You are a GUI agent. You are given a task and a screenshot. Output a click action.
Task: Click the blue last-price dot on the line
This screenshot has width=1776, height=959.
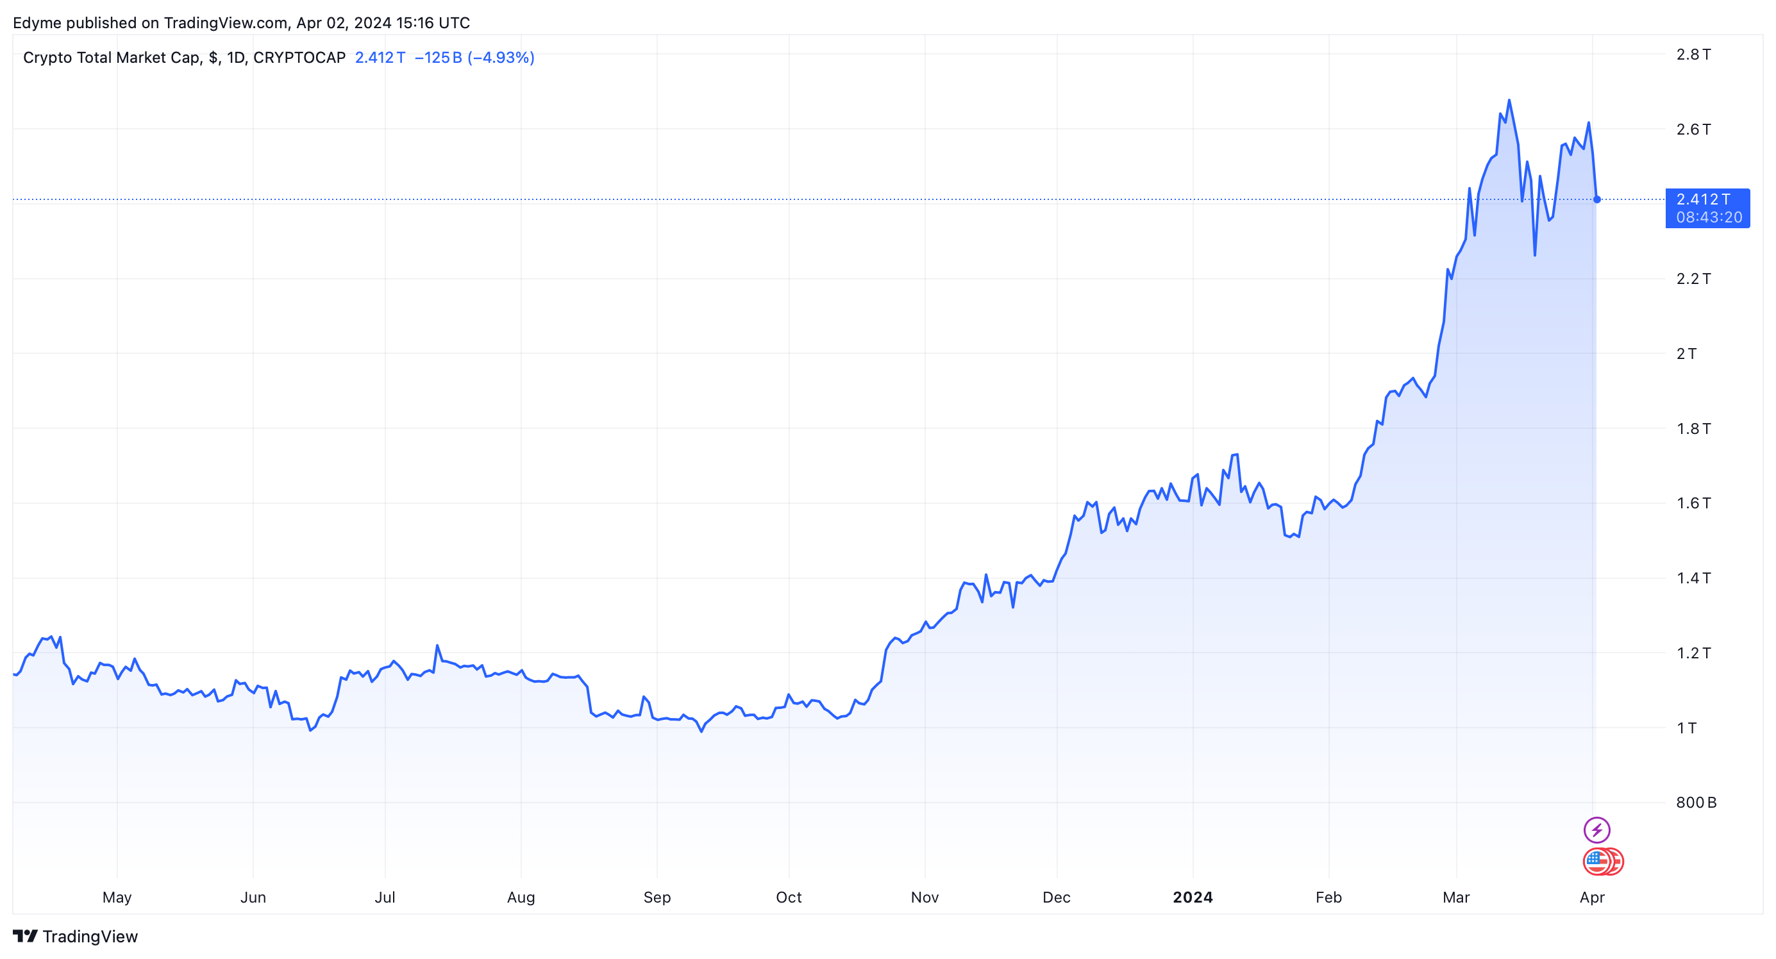pos(1596,199)
